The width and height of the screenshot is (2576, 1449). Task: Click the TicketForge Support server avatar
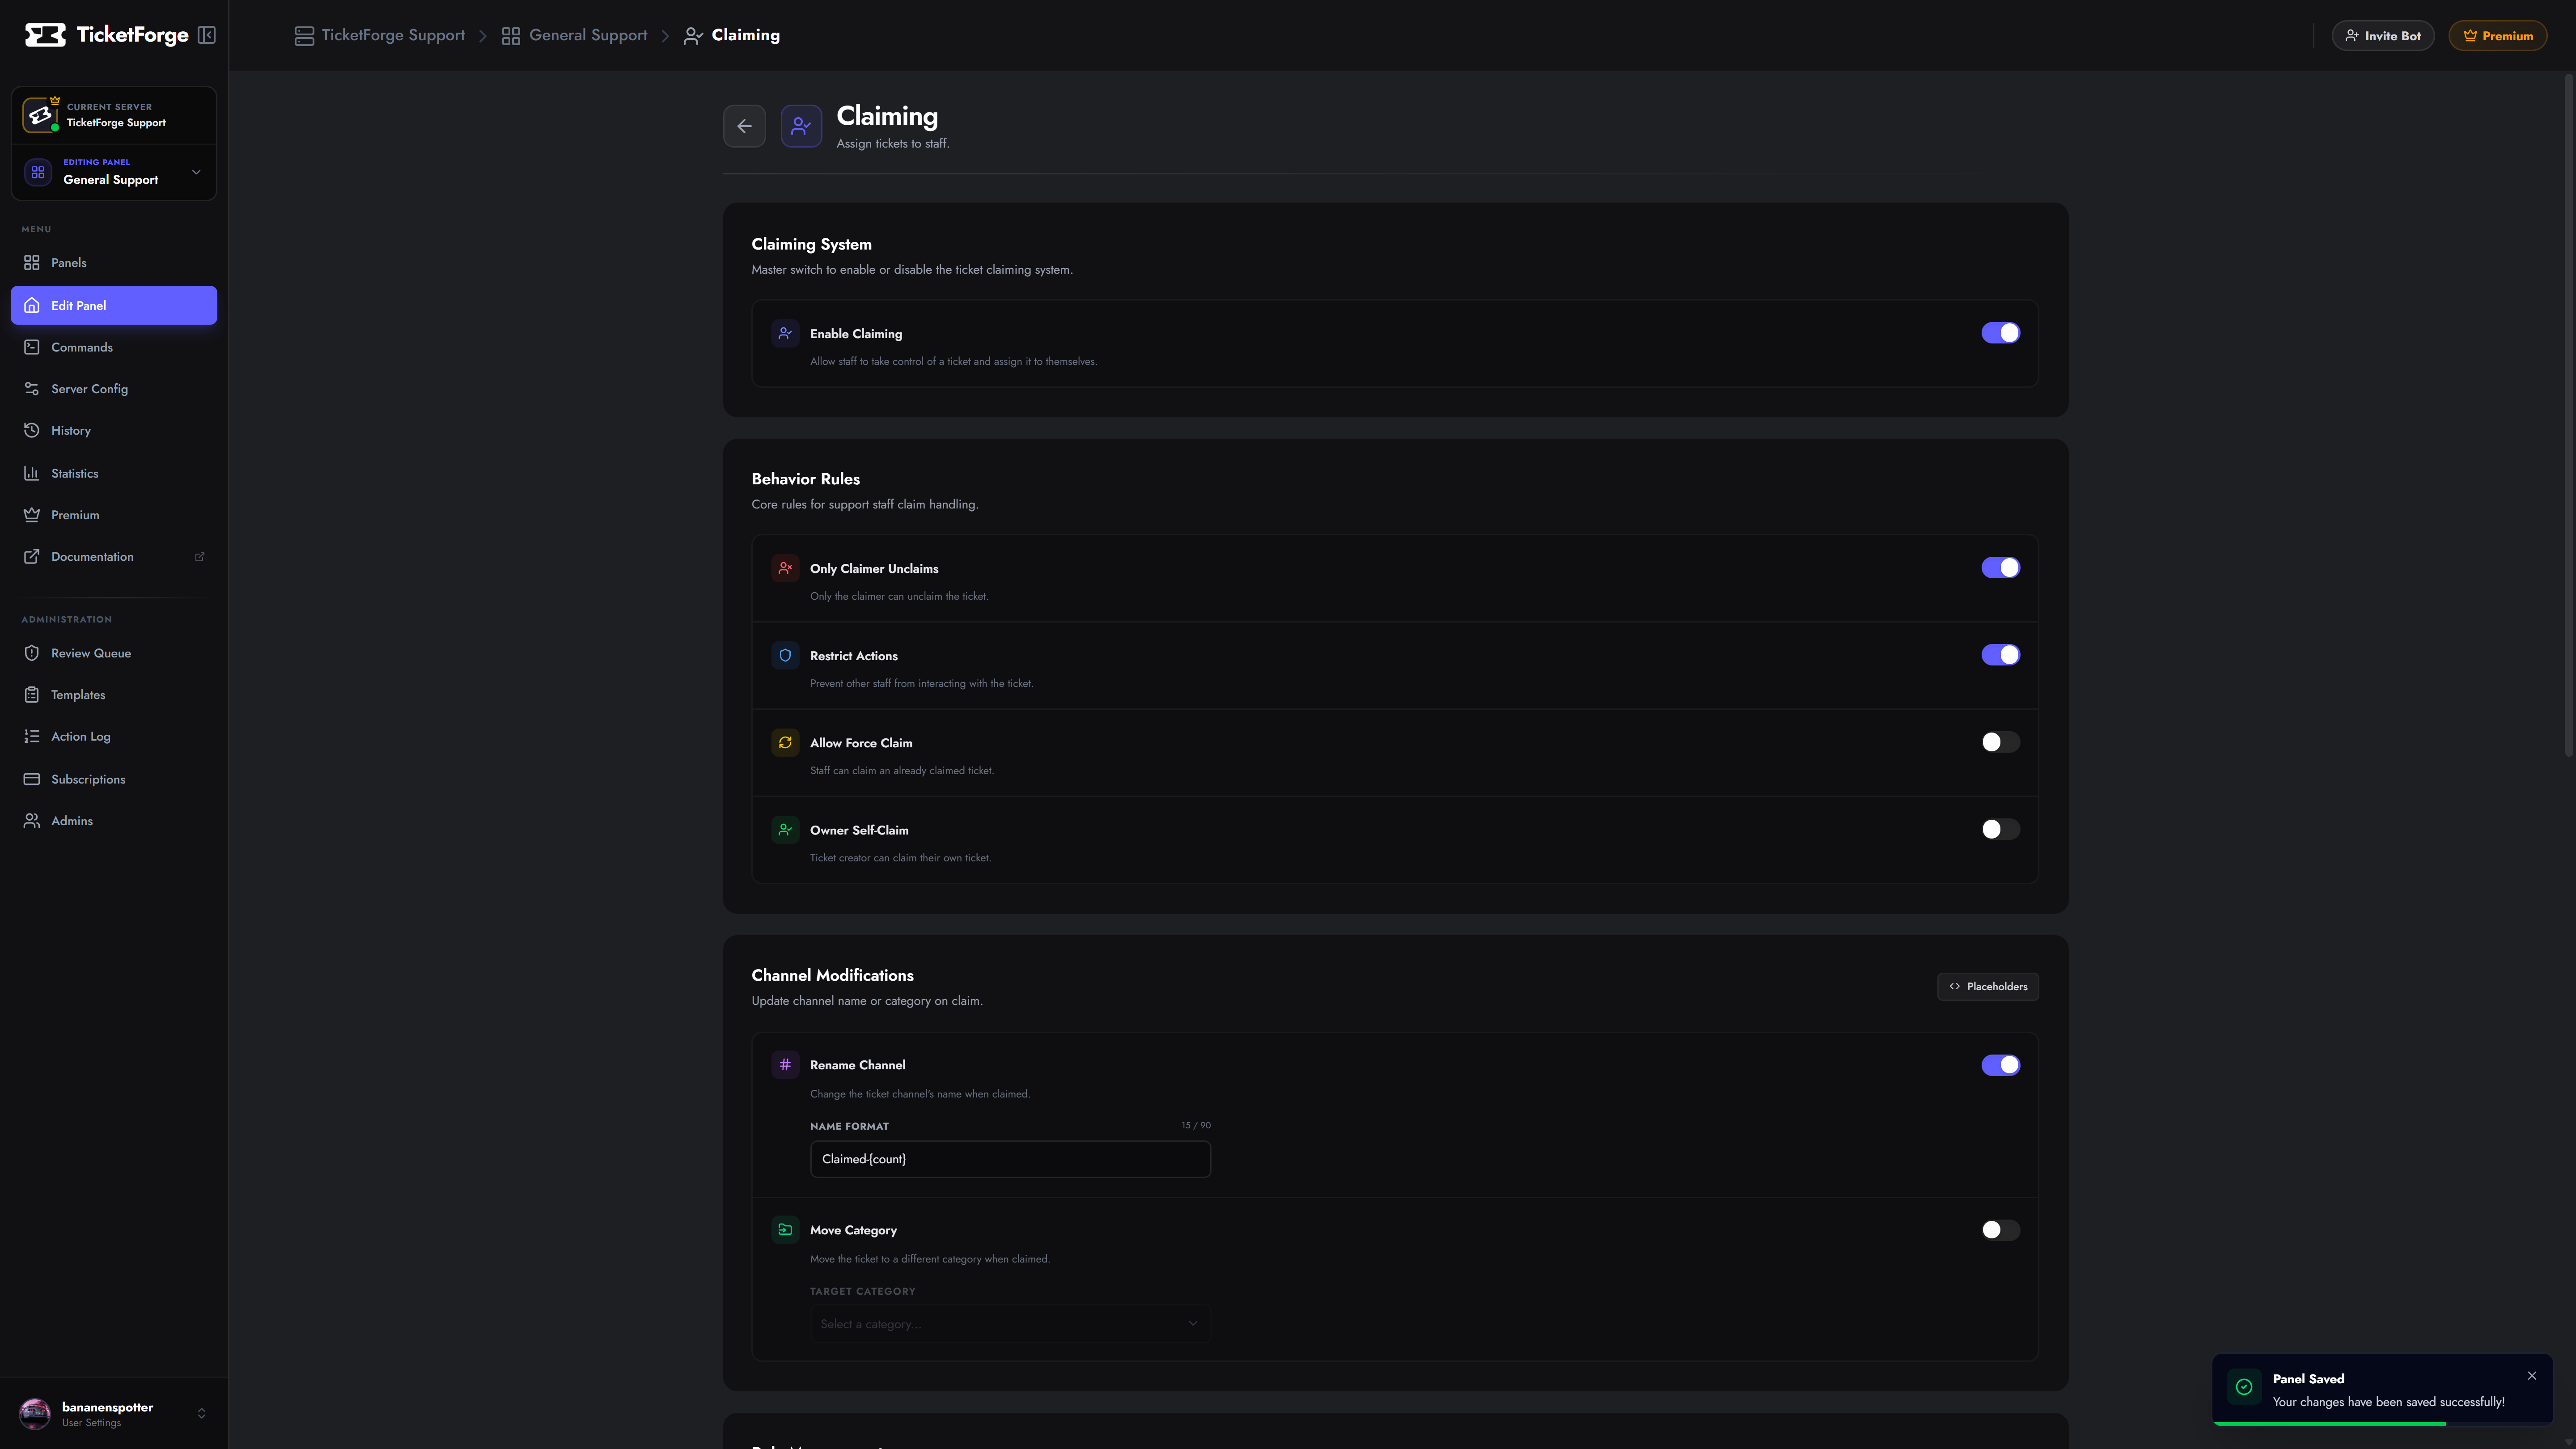pos(40,115)
